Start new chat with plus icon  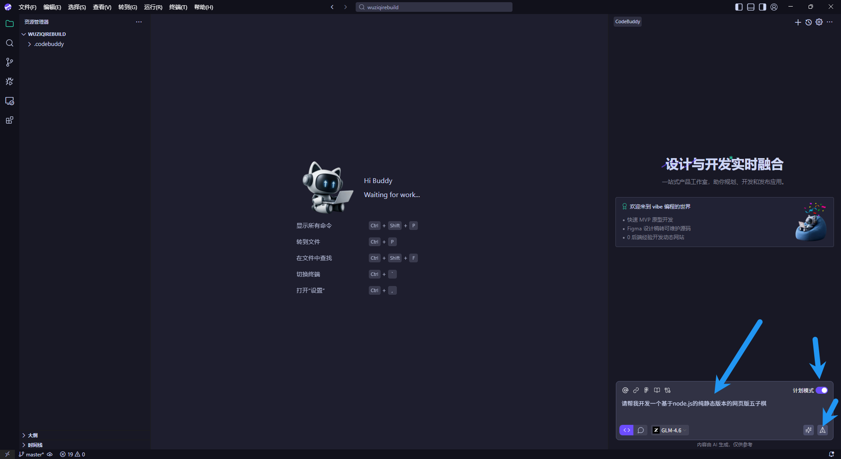click(798, 22)
